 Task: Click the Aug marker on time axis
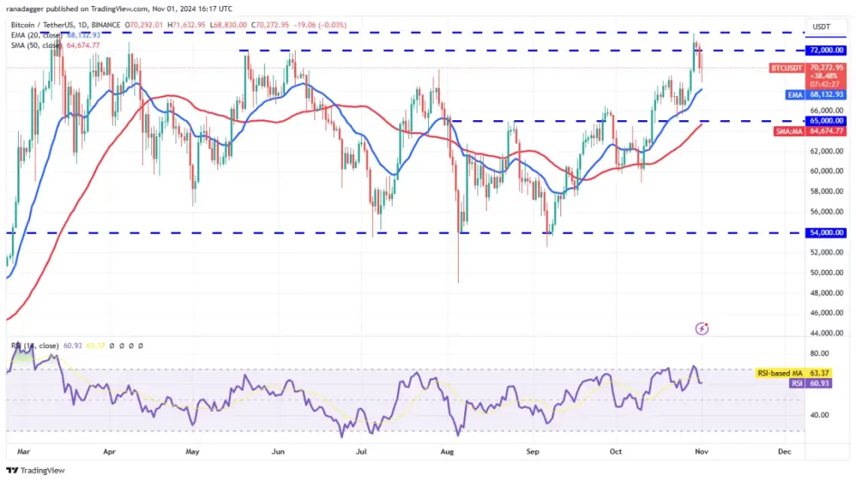click(447, 452)
